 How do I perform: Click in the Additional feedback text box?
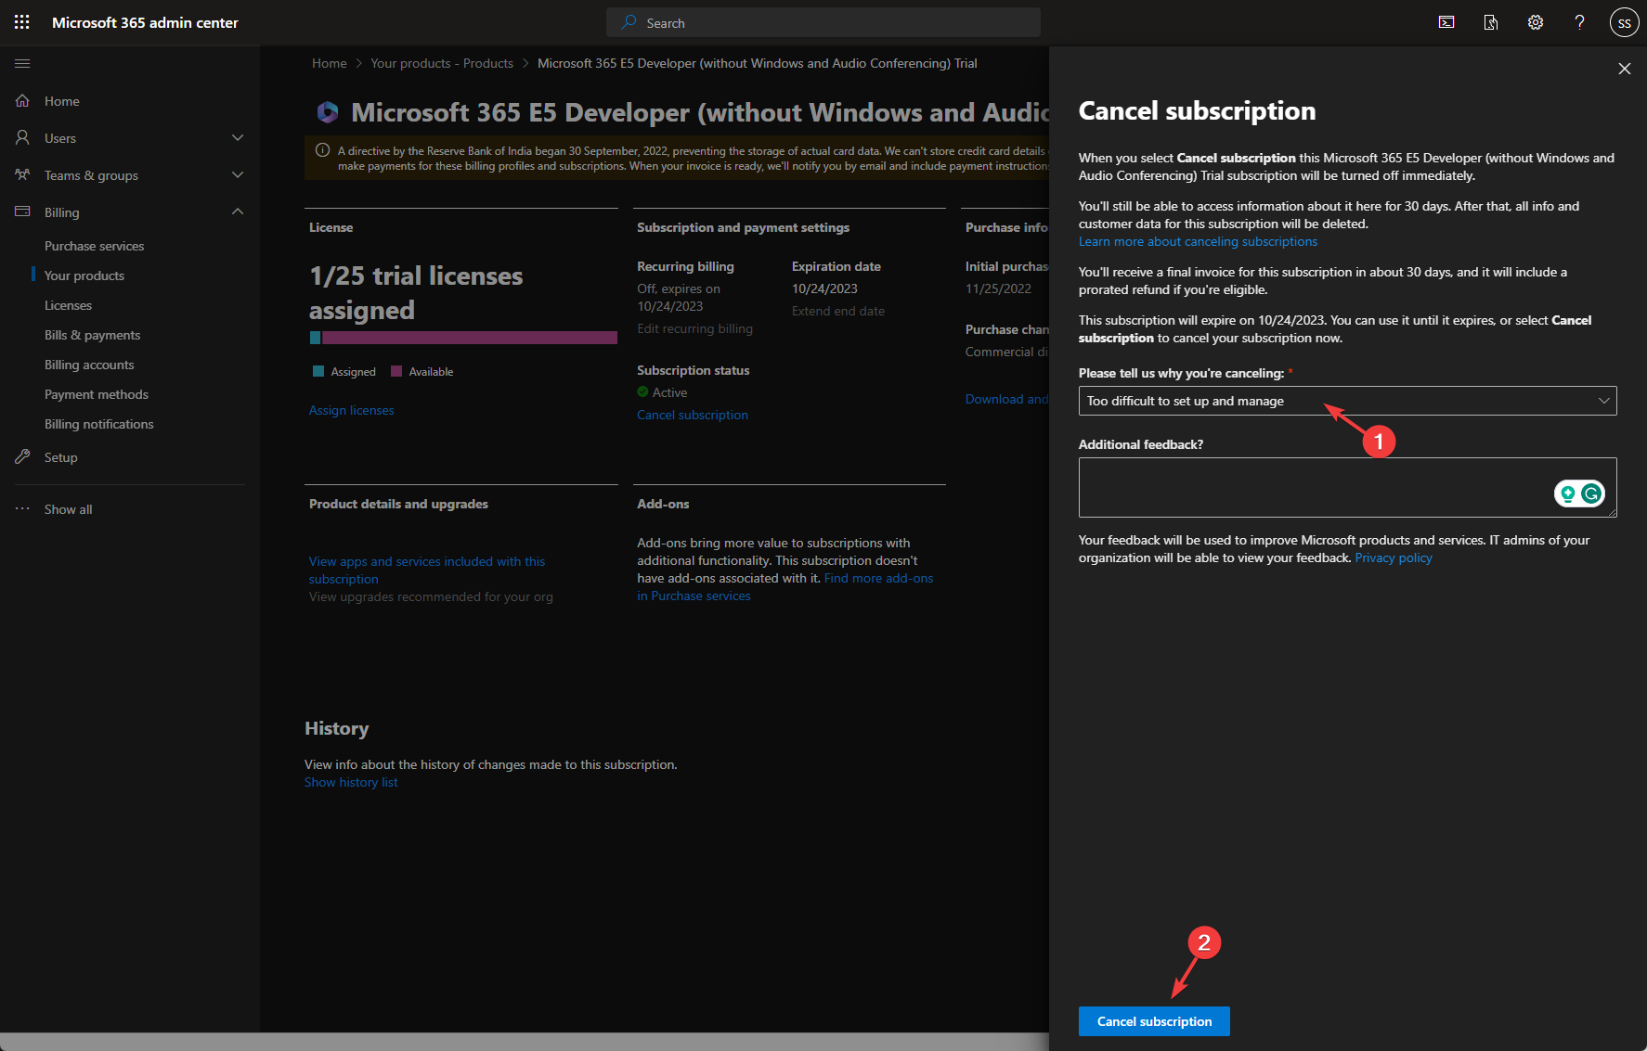point(1347,487)
